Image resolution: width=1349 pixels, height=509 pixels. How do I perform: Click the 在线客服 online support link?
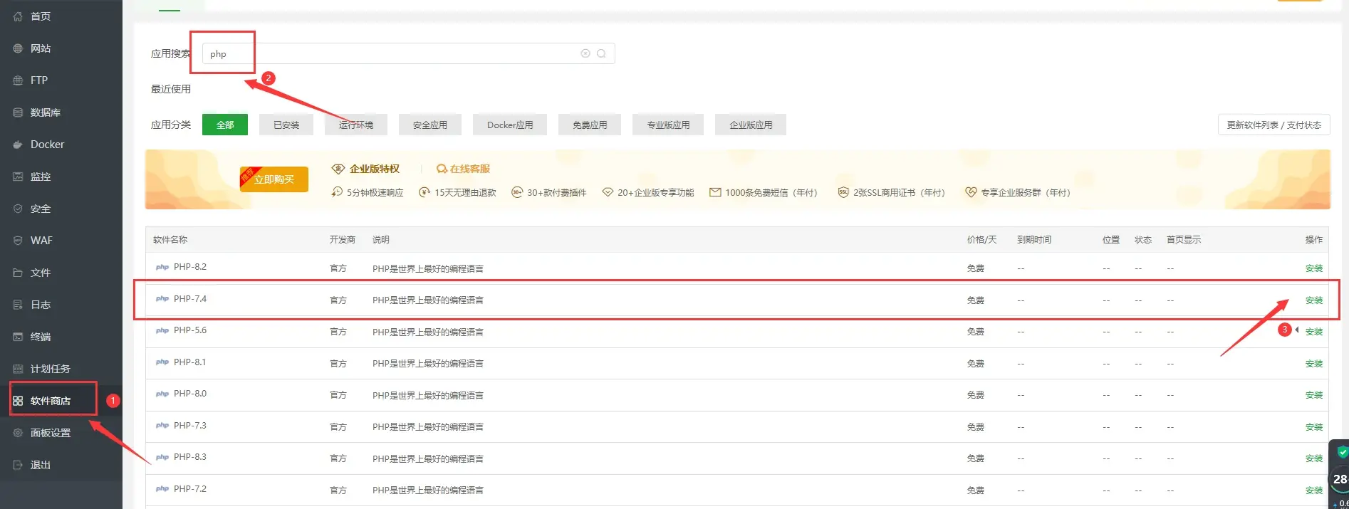point(469,169)
